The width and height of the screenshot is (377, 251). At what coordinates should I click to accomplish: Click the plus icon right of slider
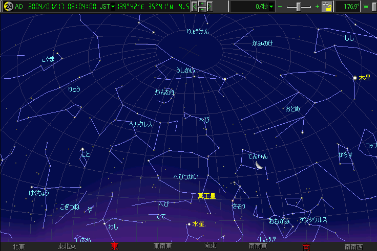point(318,7)
